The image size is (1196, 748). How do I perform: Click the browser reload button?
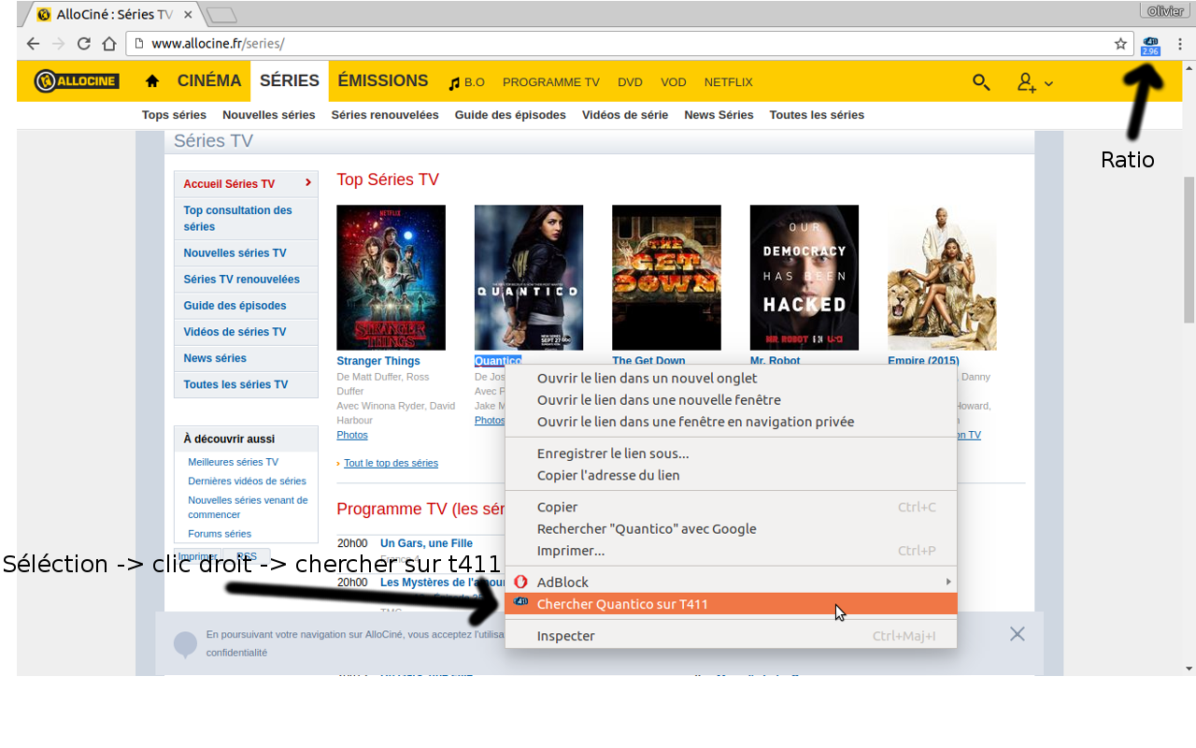pyautogui.click(x=84, y=44)
